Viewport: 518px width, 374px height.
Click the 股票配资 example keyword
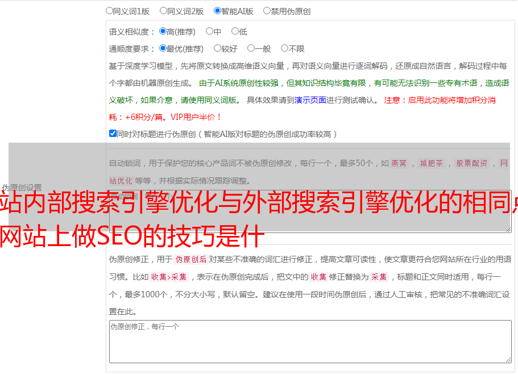coord(471,163)
